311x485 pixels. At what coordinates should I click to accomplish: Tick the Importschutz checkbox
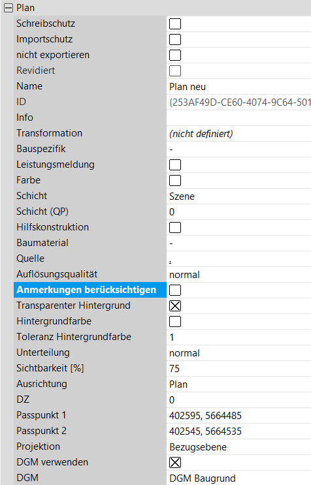(175, 40)
